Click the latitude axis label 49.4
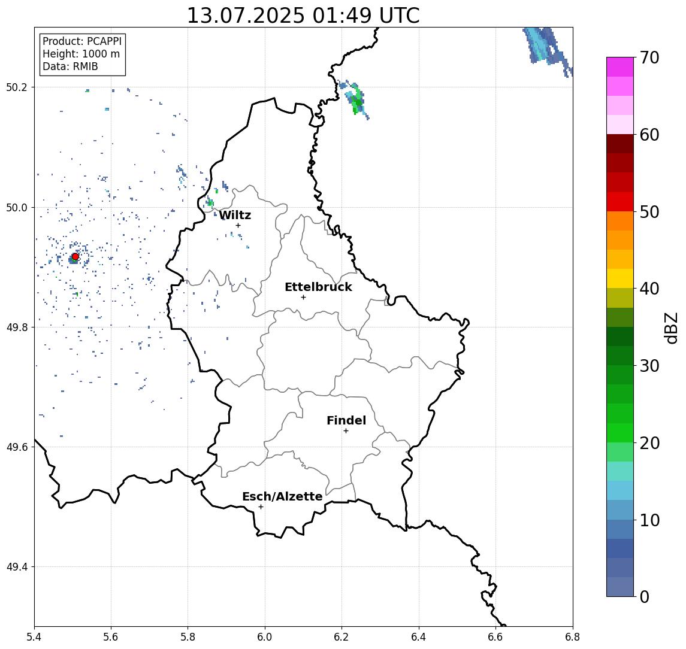686x649 pixels. click(x=17, y=567)
